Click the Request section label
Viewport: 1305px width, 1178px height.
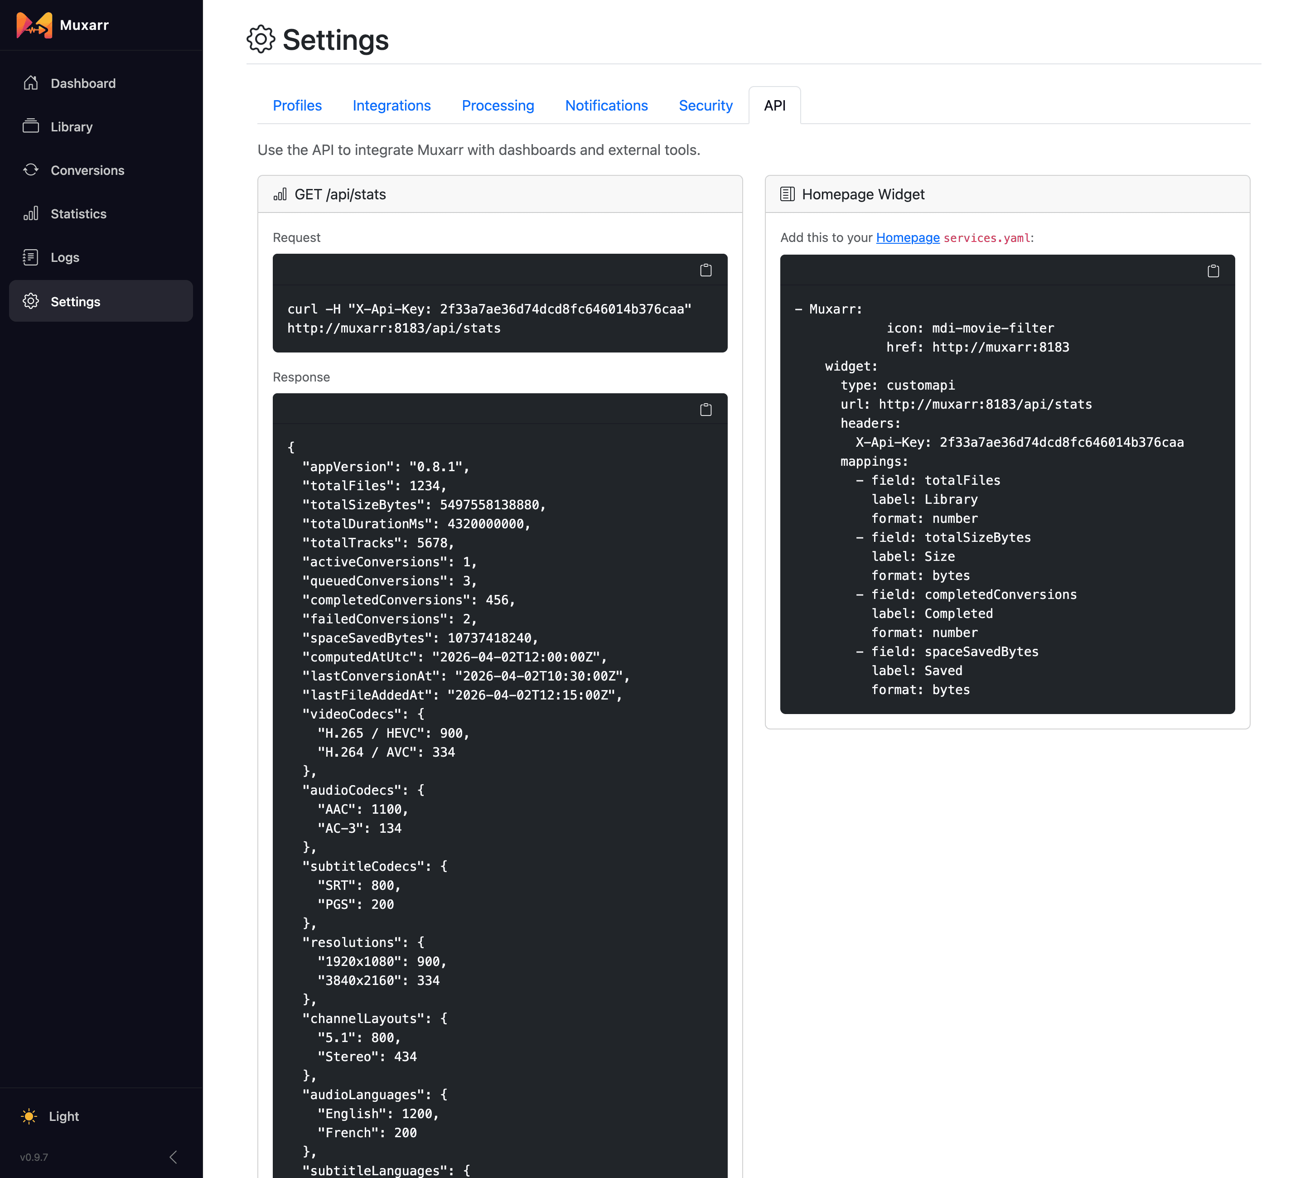click(296, 237)
